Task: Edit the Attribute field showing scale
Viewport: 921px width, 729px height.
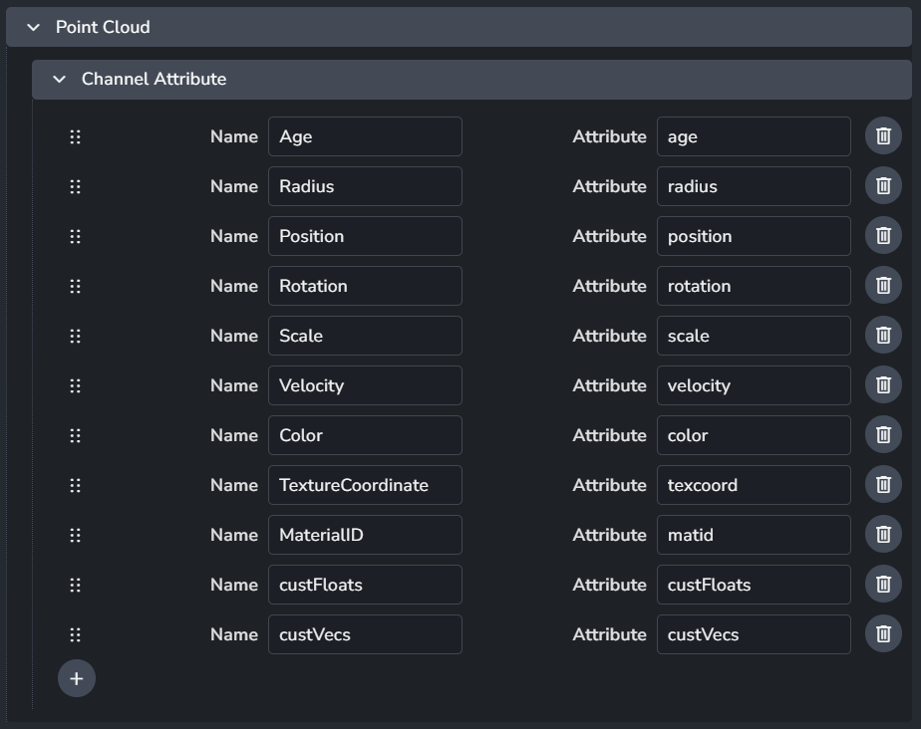Action: click(x=754, y=336)
